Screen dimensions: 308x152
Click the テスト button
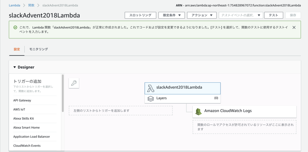(x=274, y=15)
